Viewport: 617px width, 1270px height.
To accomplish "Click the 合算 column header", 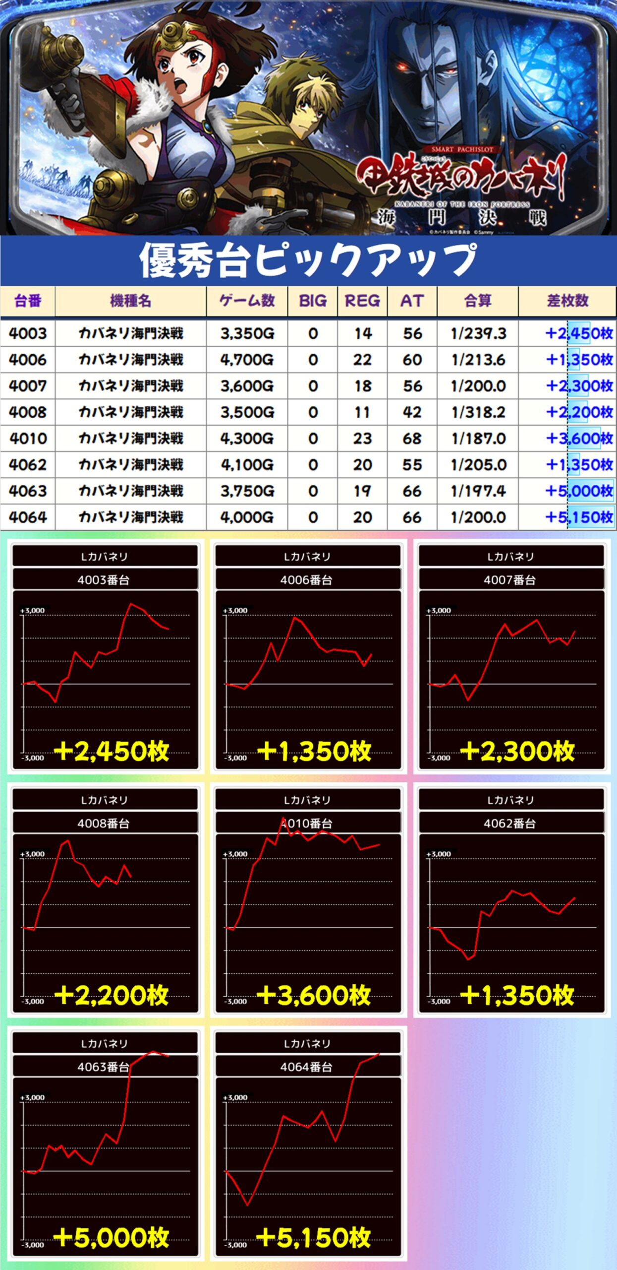I will [478, 301].
